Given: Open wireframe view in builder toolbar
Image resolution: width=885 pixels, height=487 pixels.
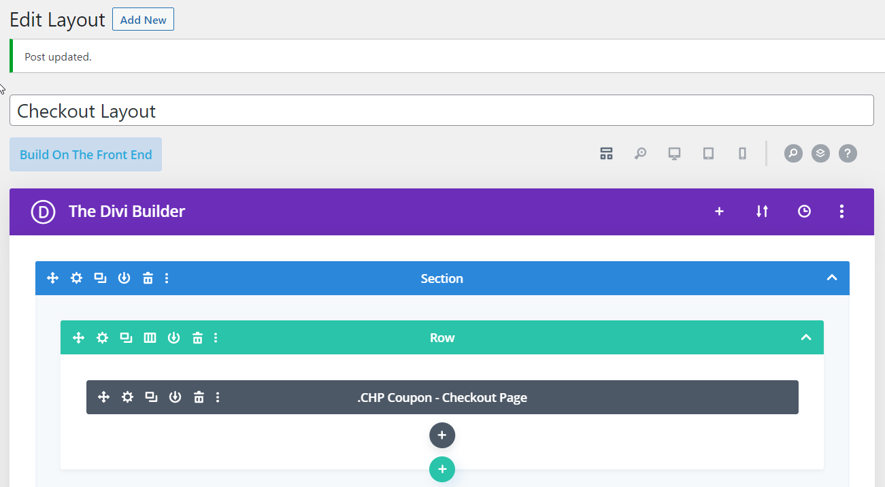Looking at the screenshot, I should (606, 154).
